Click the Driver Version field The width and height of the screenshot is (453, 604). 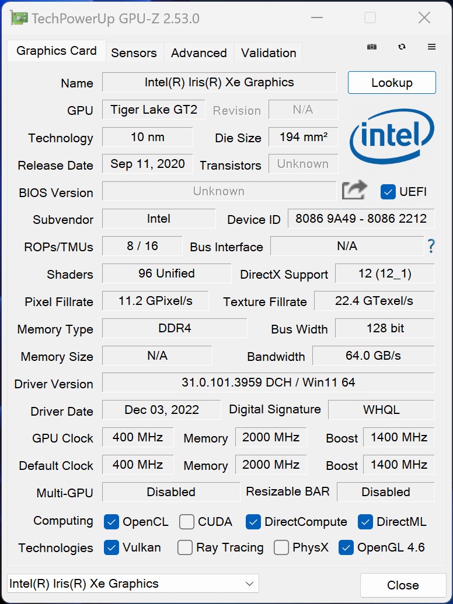(x=268, y=383)
